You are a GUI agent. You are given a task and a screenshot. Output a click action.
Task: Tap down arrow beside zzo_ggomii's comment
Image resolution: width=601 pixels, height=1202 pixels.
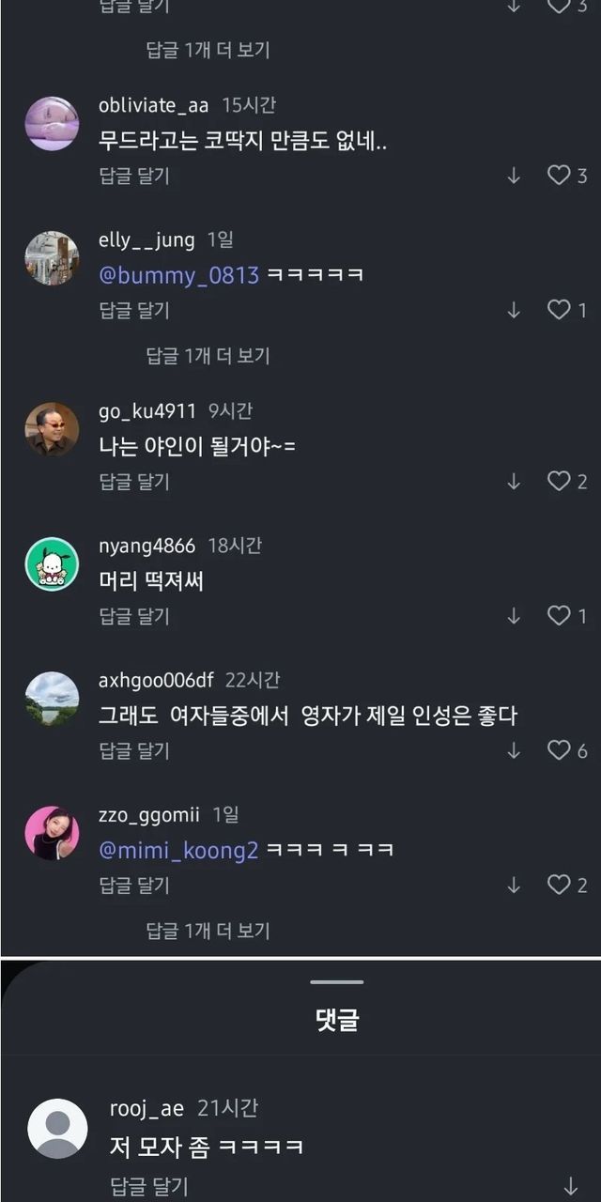514,885
